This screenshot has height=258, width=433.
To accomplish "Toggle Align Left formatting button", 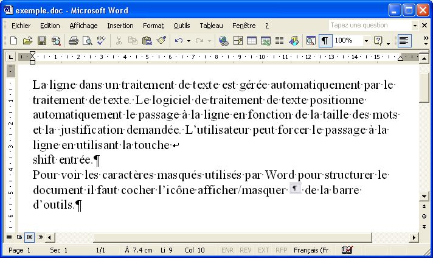I will (x=403, y=41).
